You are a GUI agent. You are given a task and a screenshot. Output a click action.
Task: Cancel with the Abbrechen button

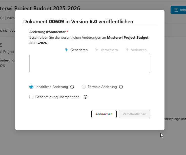tap(104, 114)
